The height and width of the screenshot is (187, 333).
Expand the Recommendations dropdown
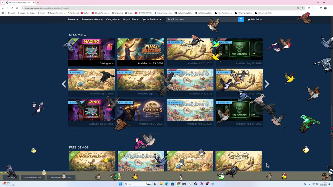[92, 19]
